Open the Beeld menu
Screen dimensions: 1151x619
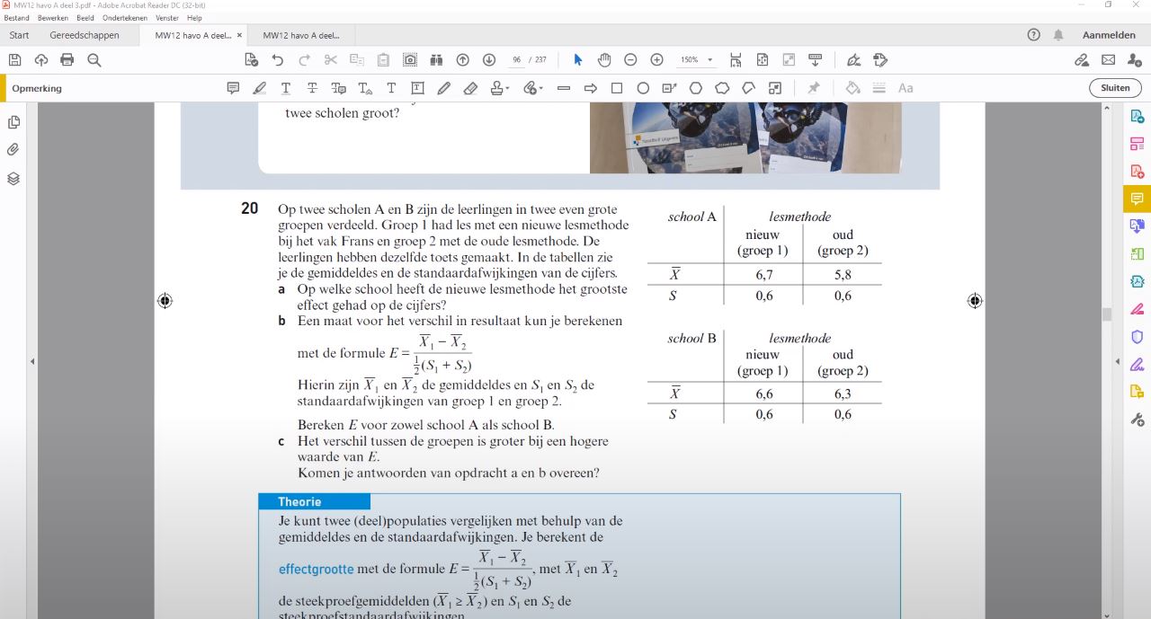[x=85, y=18]
